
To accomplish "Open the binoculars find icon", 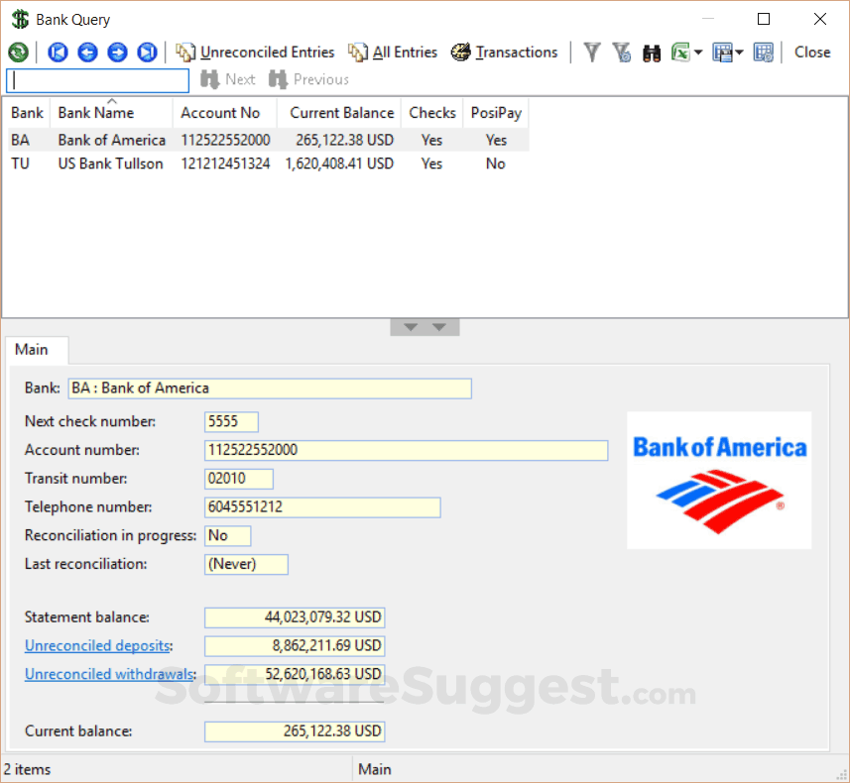I will (x=651, y=54).
